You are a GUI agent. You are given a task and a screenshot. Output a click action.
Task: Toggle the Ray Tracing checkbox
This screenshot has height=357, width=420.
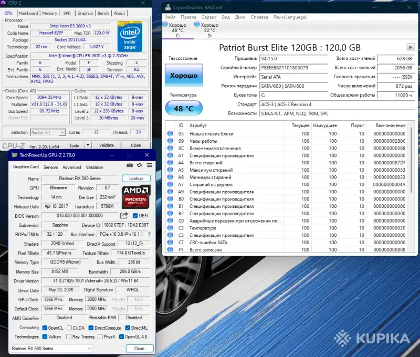coord(69,337)
